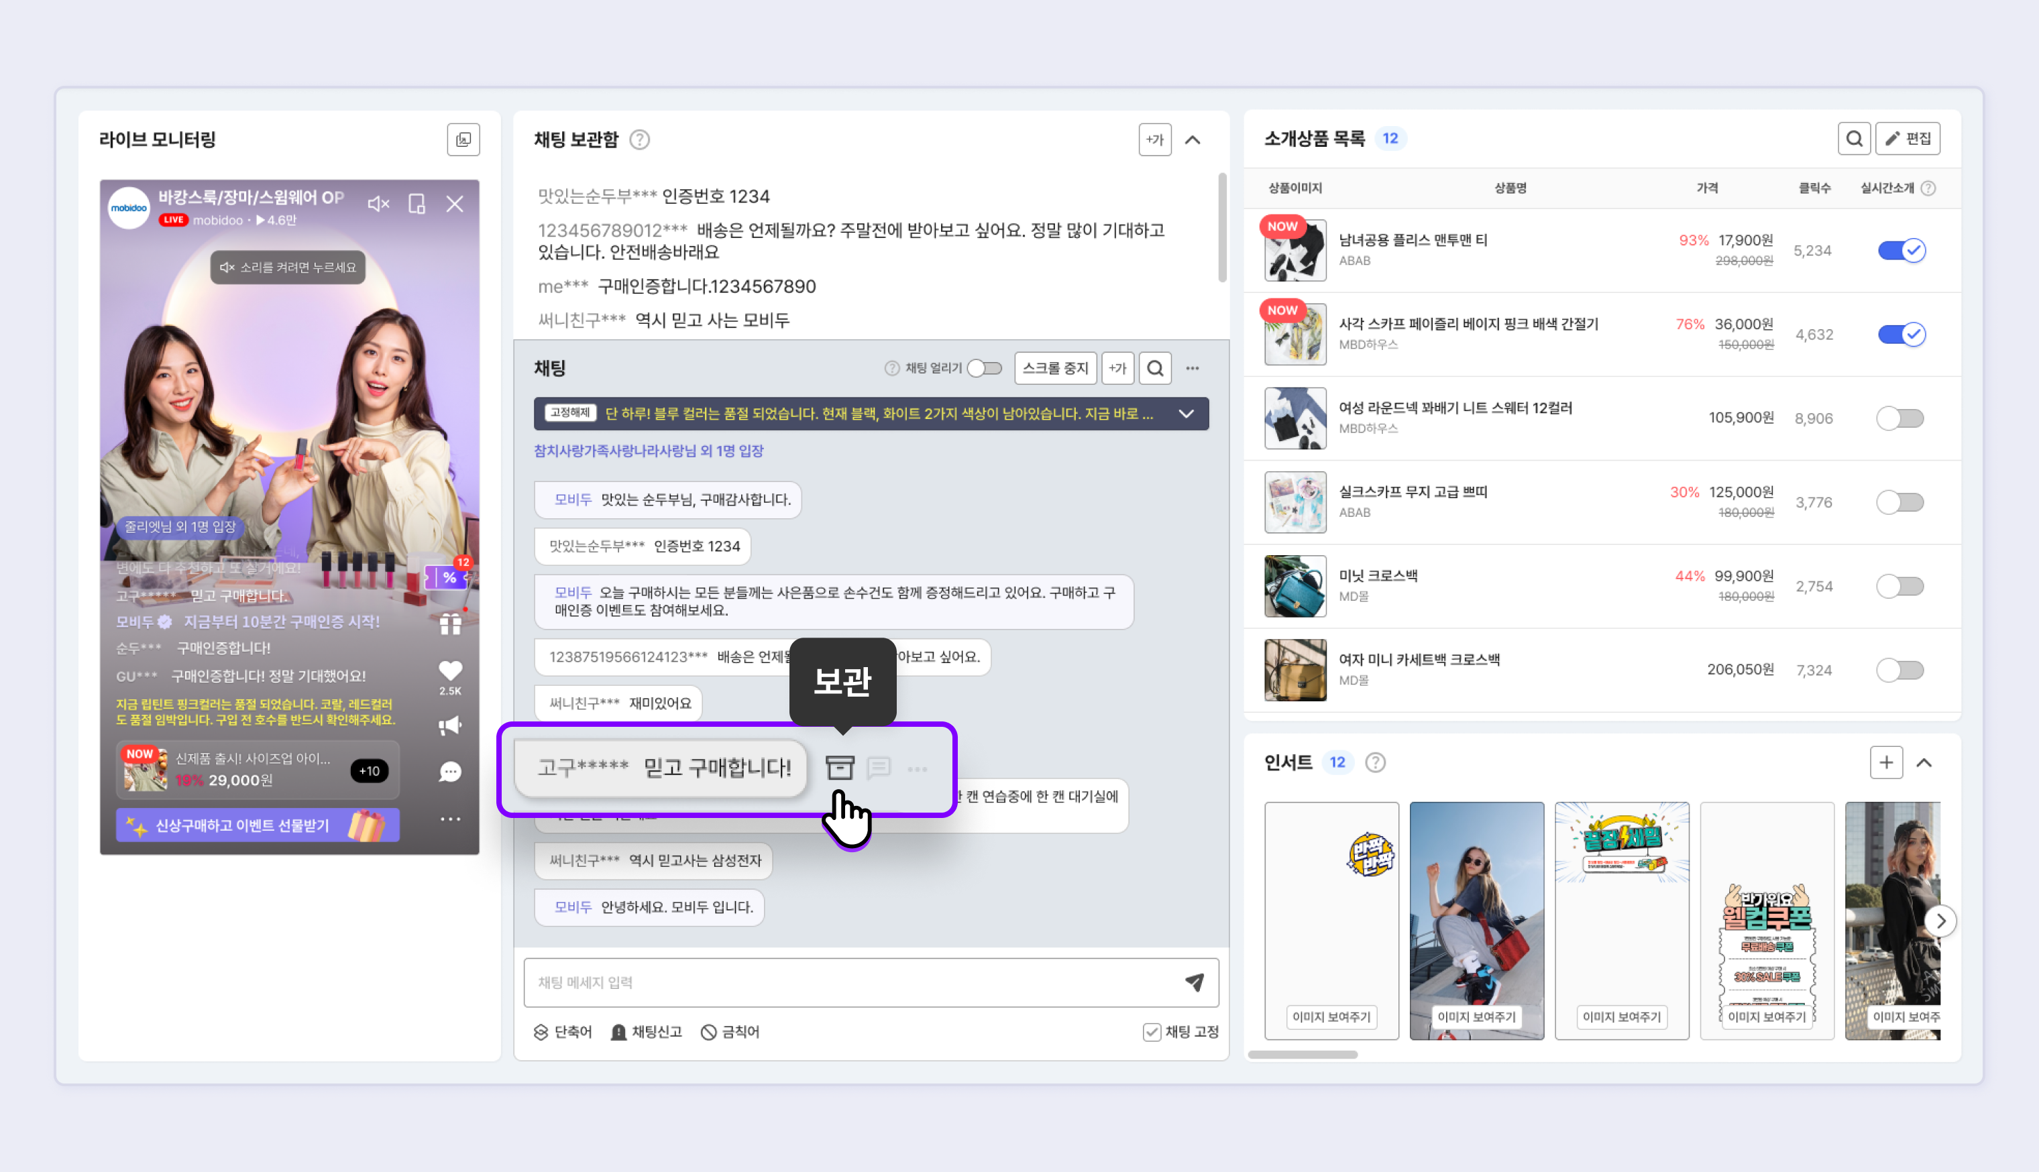Open the product list search icon
This screenshot has width=2039, height=1172.
point(1854,138)
